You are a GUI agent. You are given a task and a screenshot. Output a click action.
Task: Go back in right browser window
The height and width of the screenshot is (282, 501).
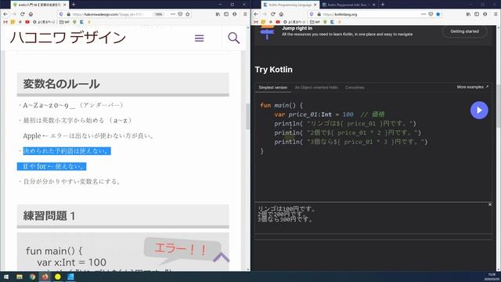click(x=256, y=14)
